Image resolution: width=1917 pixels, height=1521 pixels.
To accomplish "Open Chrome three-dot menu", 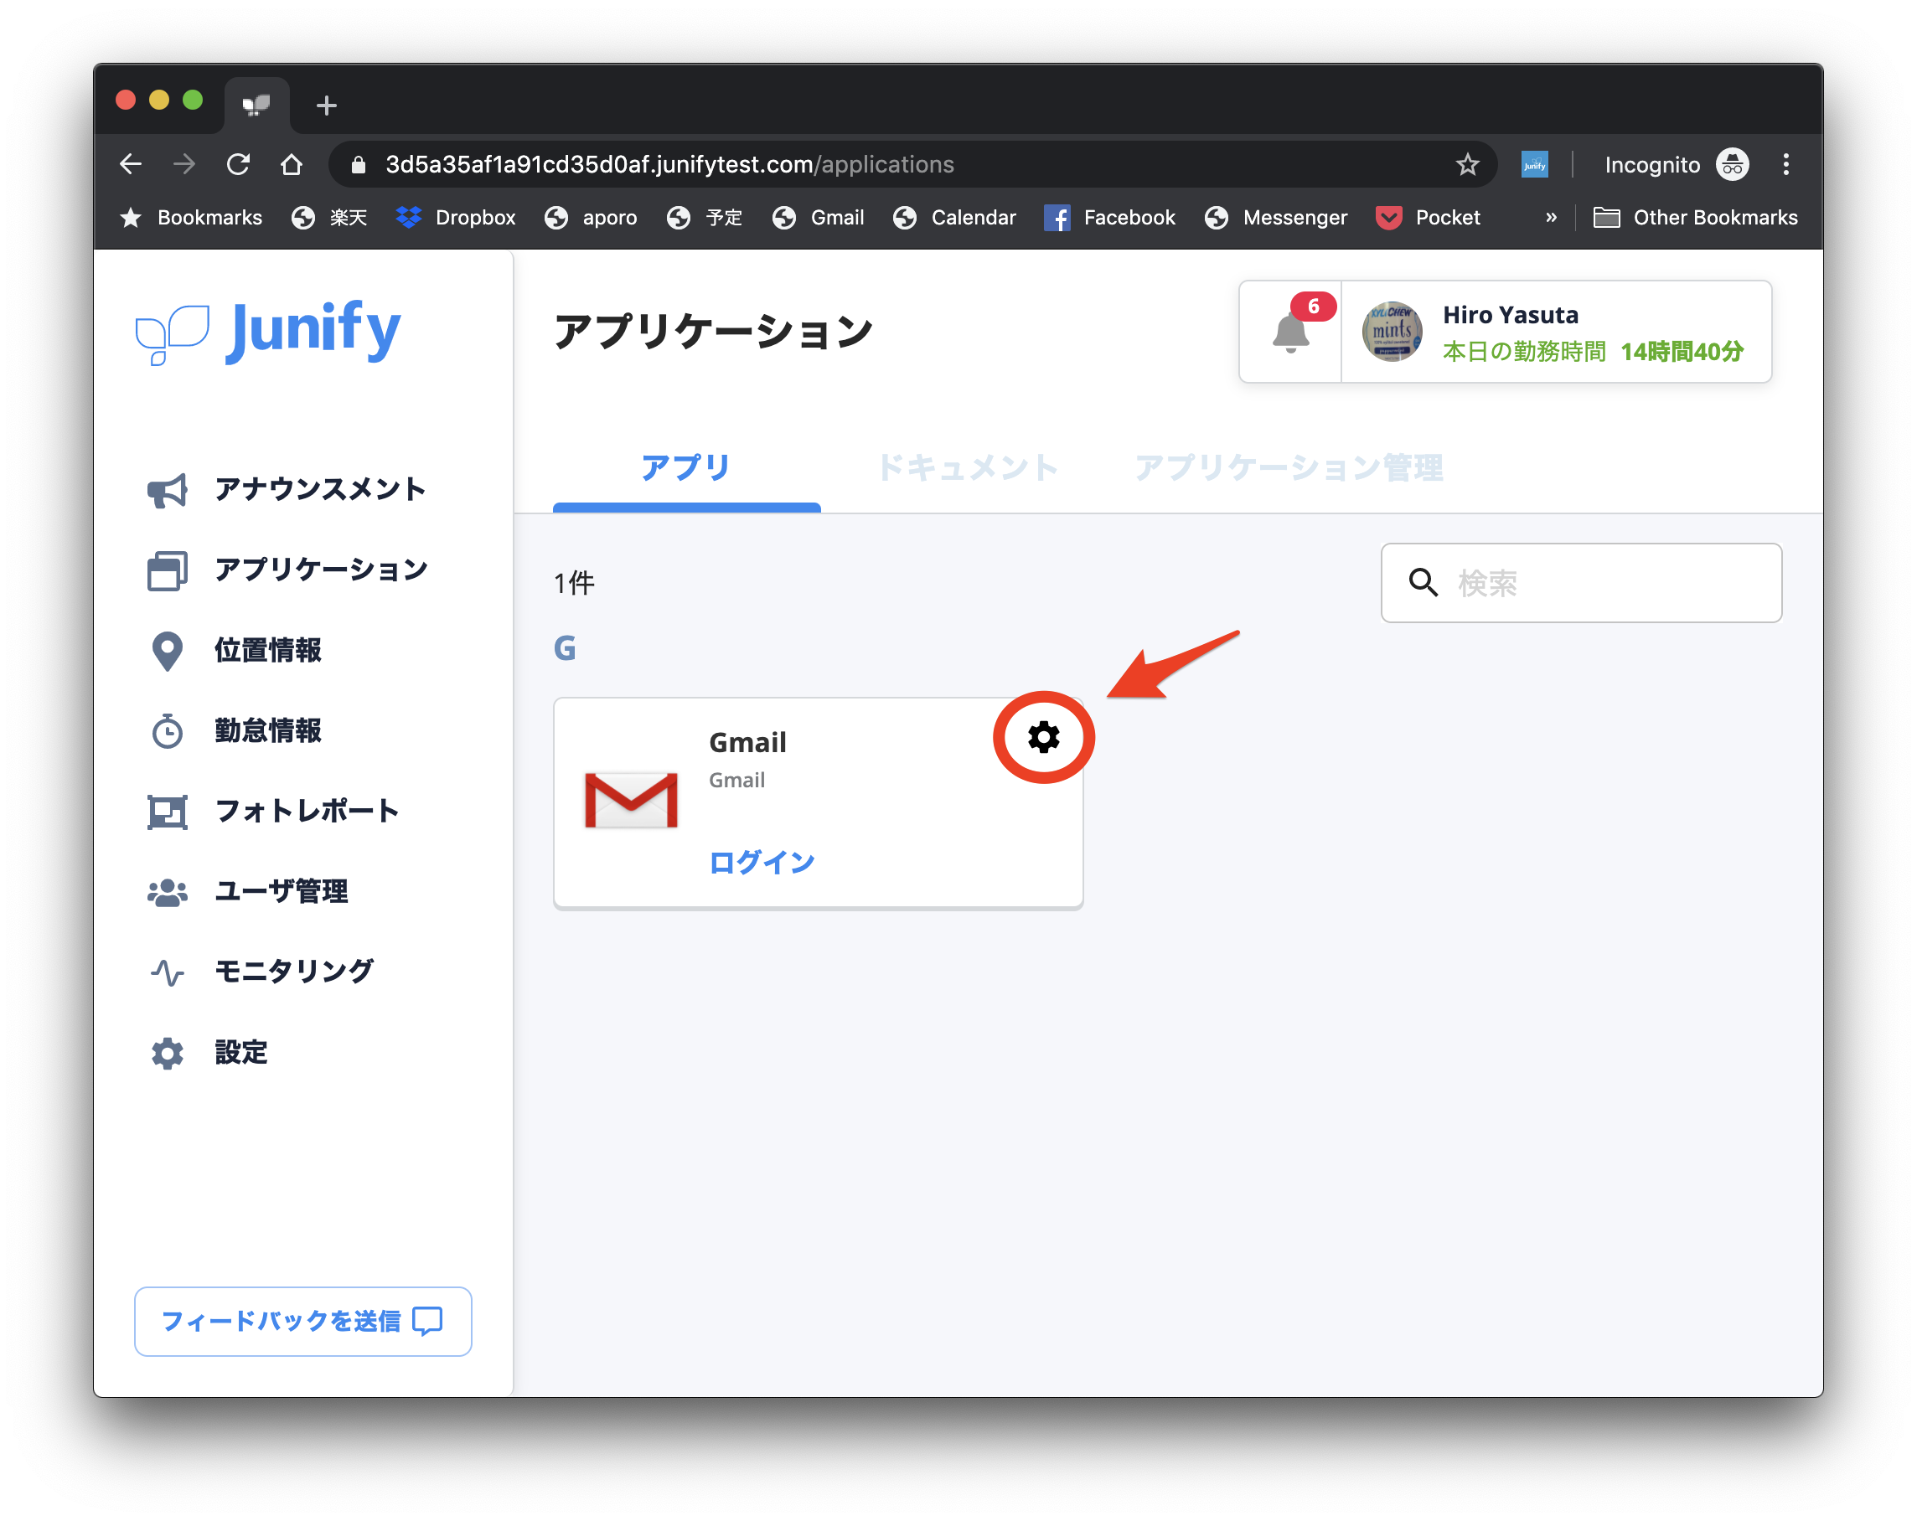I will [x=1785, y=164].
